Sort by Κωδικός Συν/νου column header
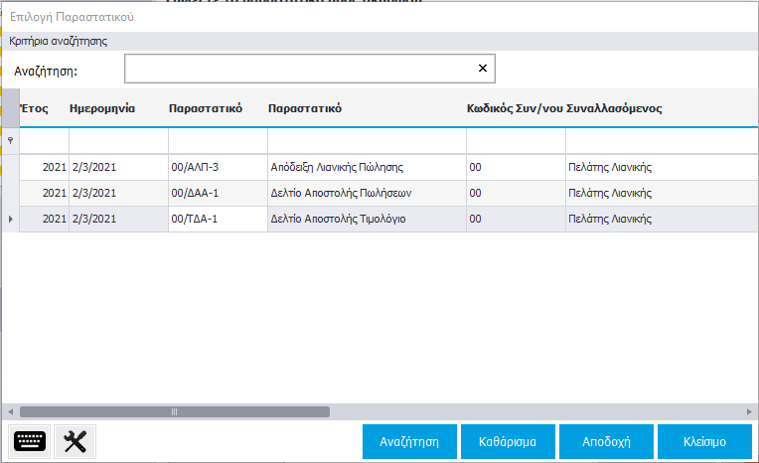Screen dimensions: 759x463 click(515, 108)
